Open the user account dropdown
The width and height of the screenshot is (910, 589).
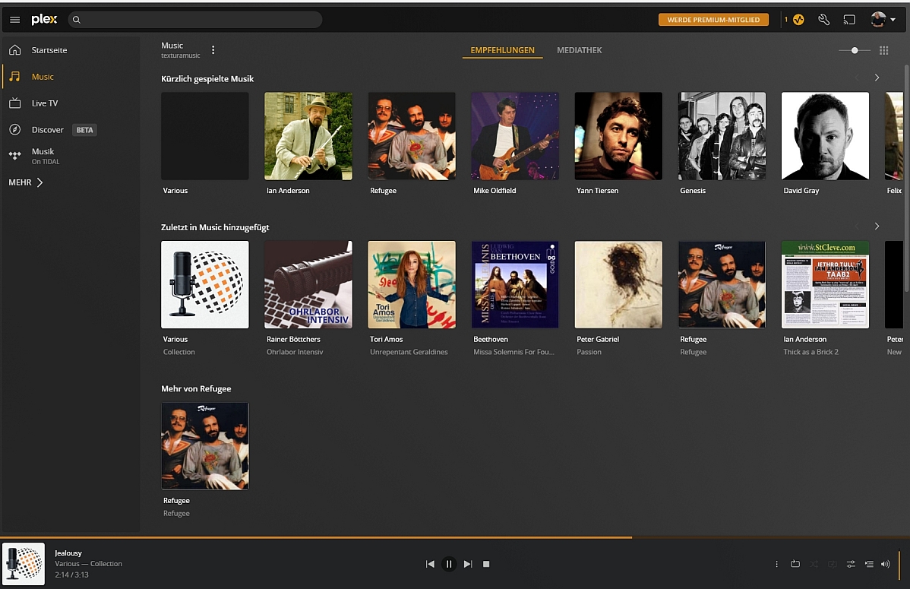pos(883,20)
